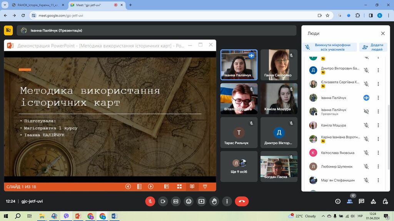
Task: Open options for Каміла Мошура
Action: pos(378,125)
